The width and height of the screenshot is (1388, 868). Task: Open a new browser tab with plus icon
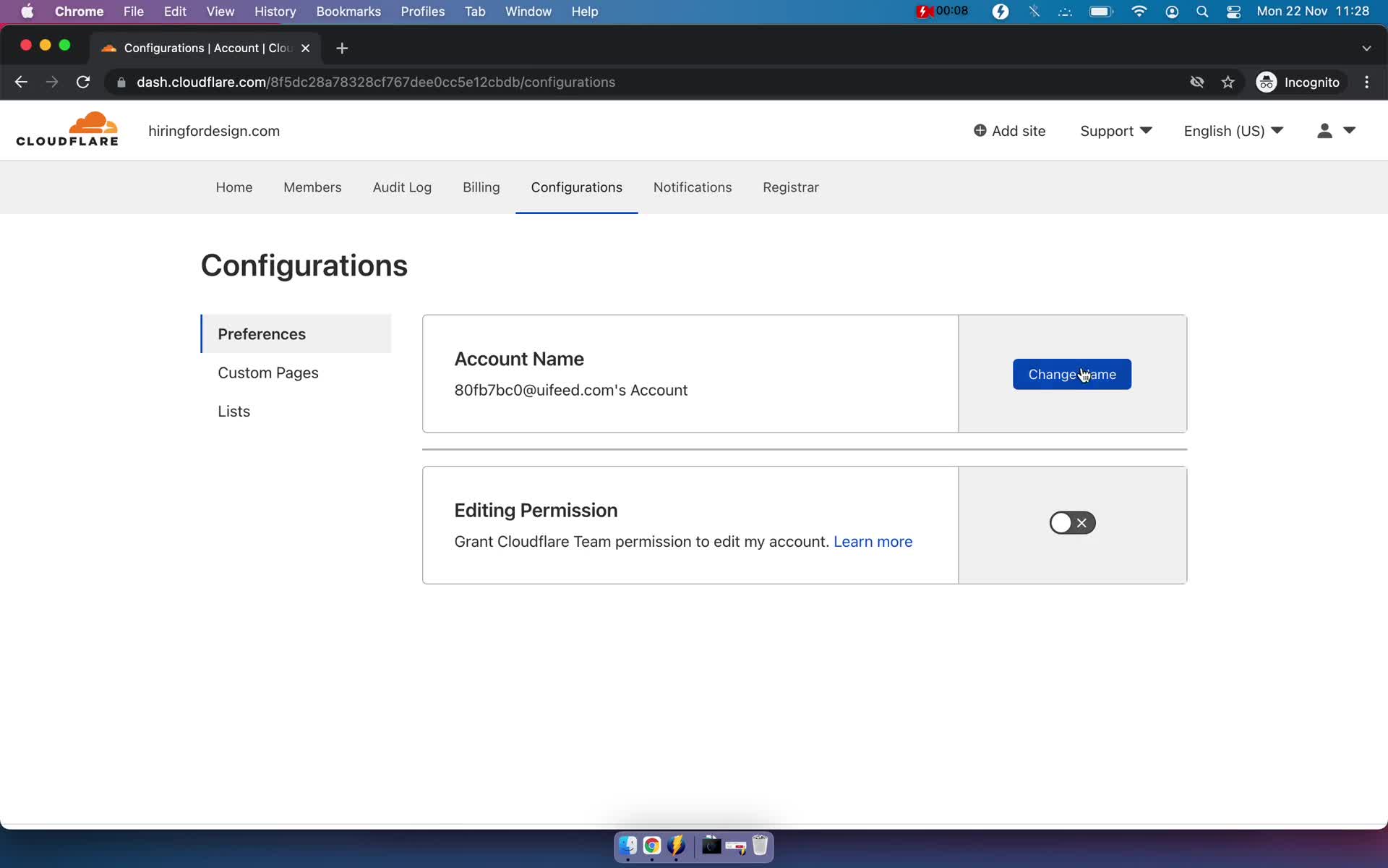click(342, 48)
